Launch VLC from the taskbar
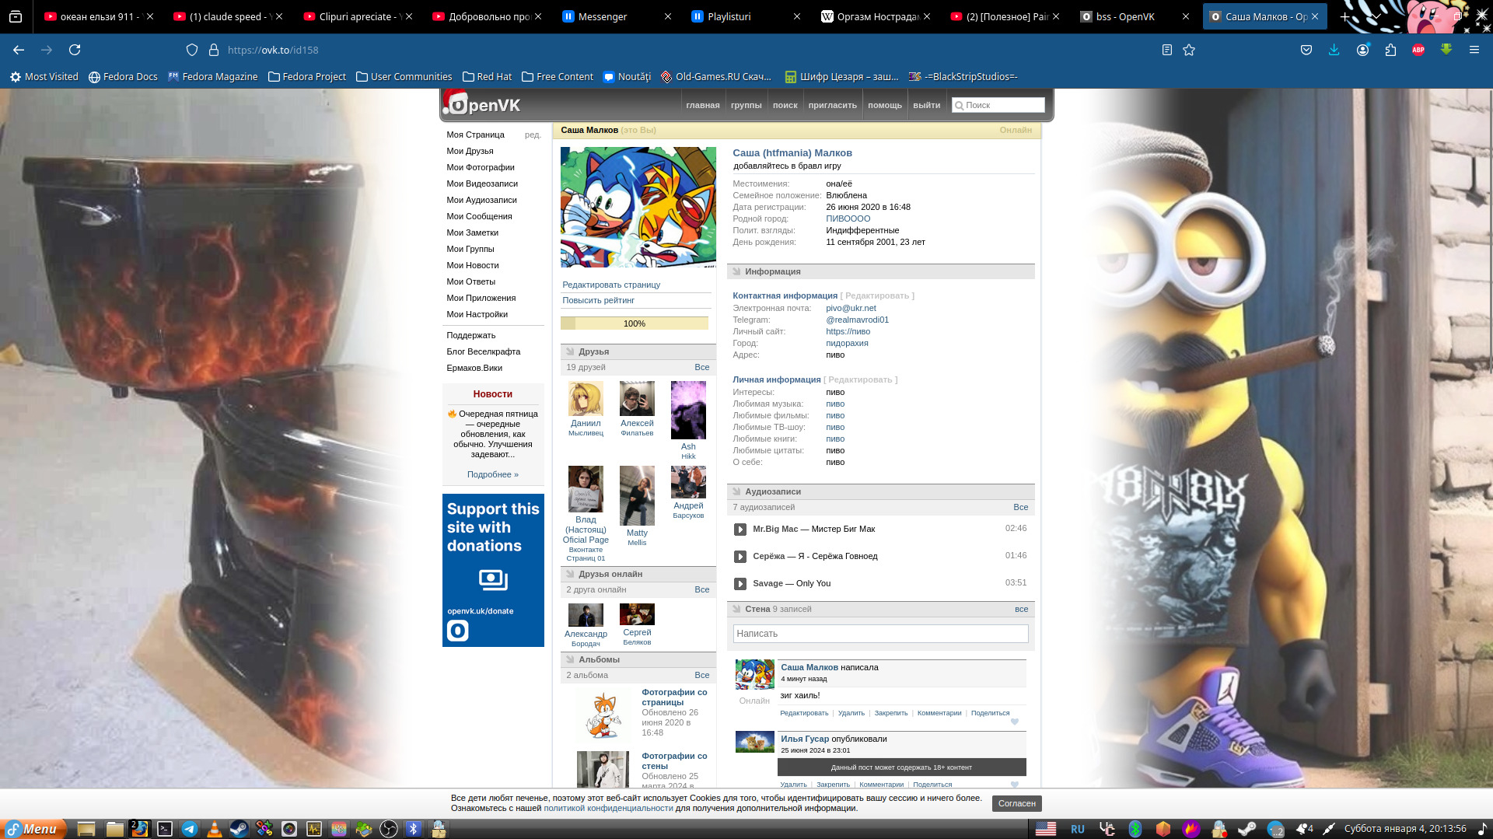 point(214,829)
